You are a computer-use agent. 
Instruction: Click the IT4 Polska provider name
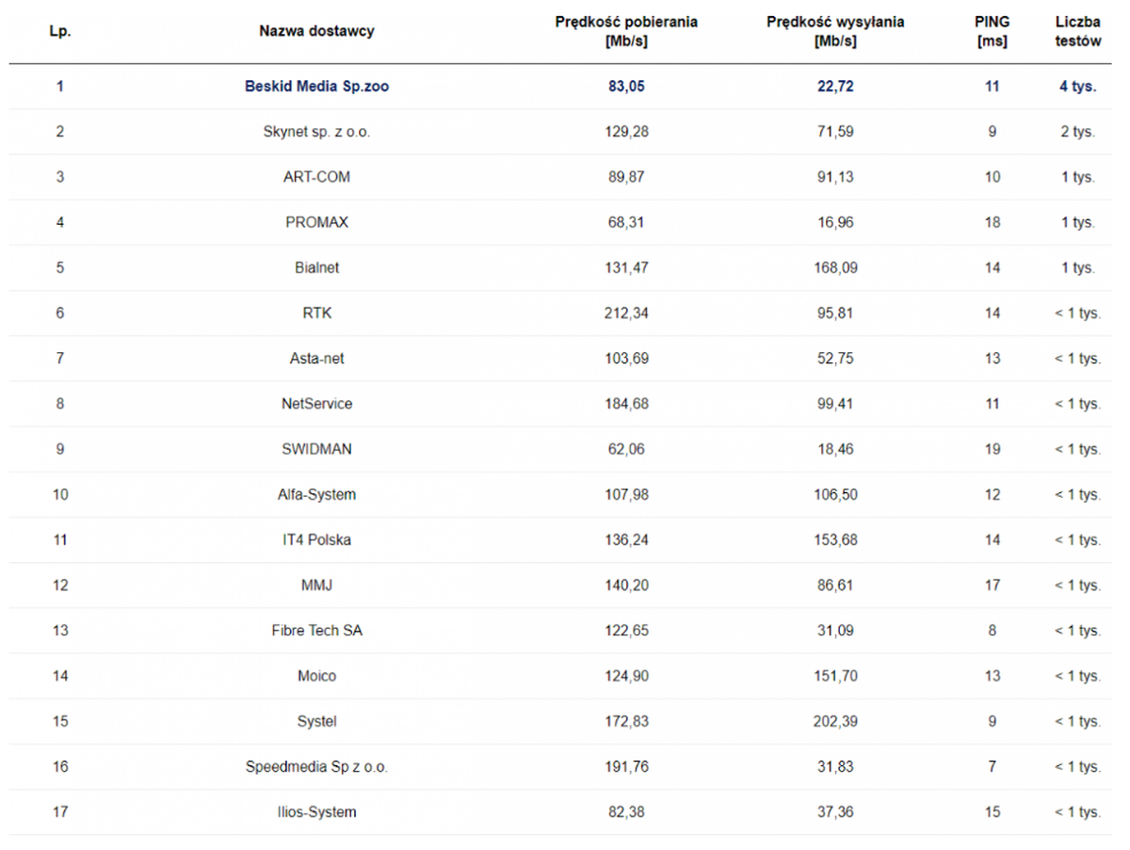tap(316, 540)
